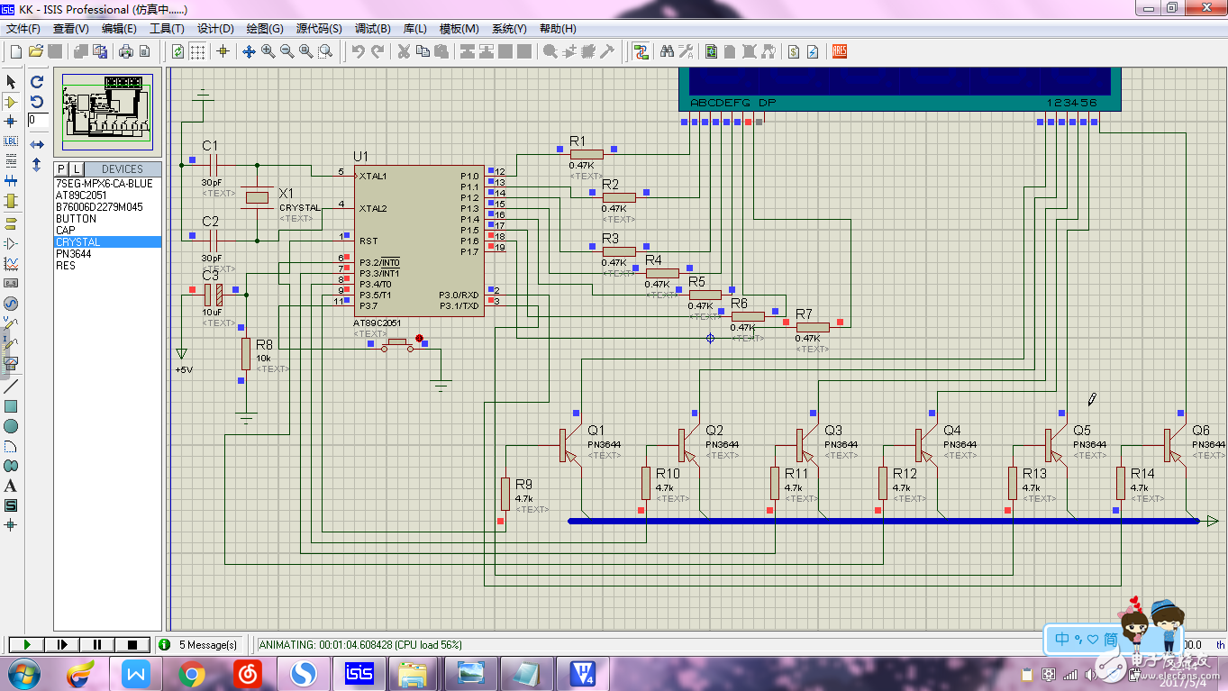Toggle the grid display in toolbar

coord(197,51)
